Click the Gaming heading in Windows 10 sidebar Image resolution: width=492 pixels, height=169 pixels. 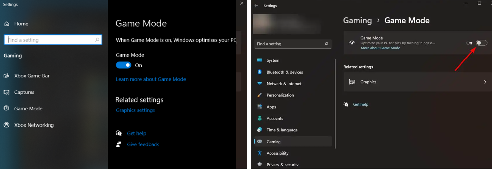[x=13, y=56]
